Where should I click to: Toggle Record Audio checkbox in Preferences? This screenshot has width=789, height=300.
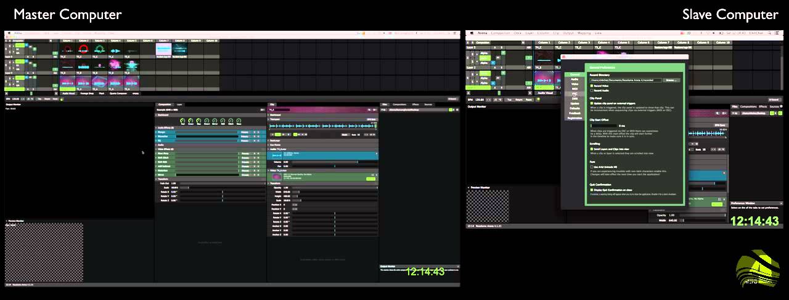pyautogui.click(x=591, y=90)
